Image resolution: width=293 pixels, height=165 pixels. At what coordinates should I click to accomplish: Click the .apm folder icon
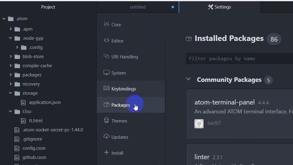[17, 29]
